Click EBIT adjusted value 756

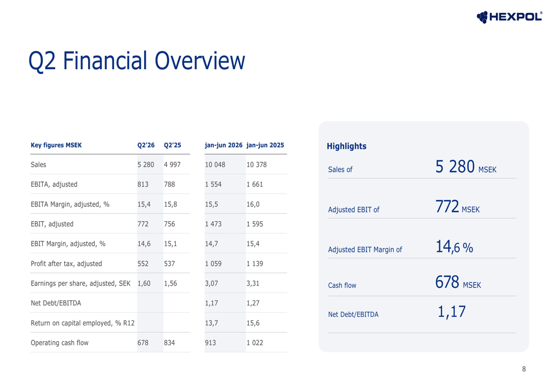169,224
